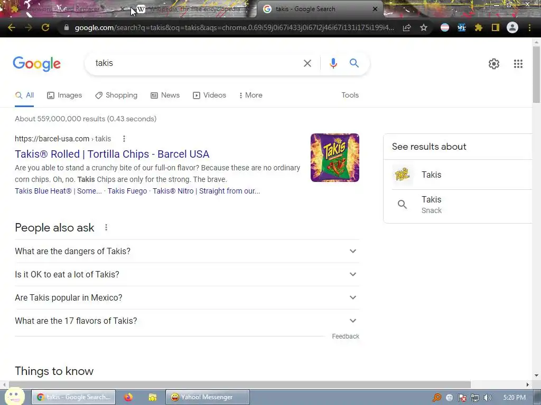This screenshot has width=541, height=405.
Task: Expand 'What are the 17 flavors of Takis?'
Action: (187, 321)
